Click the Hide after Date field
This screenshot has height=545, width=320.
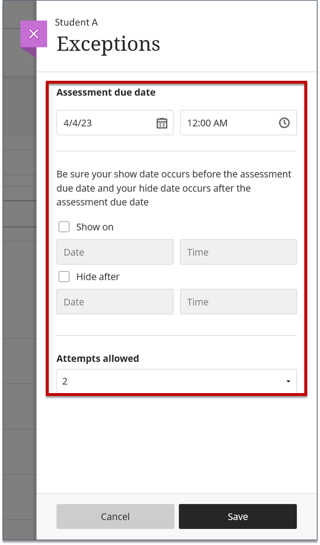115,302
